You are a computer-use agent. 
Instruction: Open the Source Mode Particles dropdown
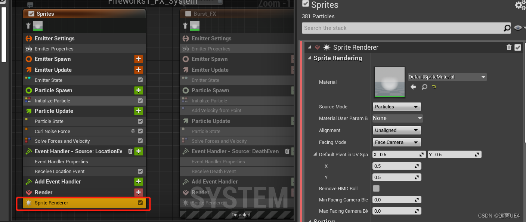(397, 107)
